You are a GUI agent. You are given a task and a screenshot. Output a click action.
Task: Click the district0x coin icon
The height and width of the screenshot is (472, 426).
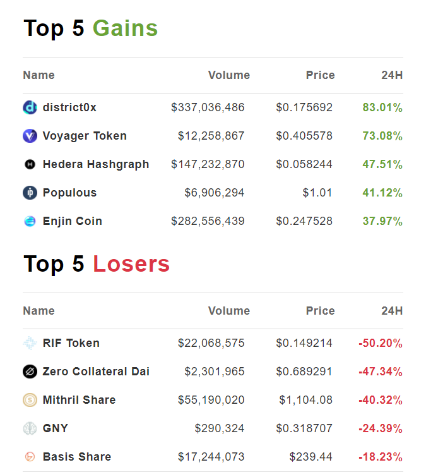click(x=30, y=107)
